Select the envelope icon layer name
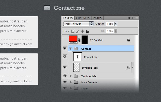Viewport: 161px width, 102px height. pyautogui.click(x=90, y=68)
